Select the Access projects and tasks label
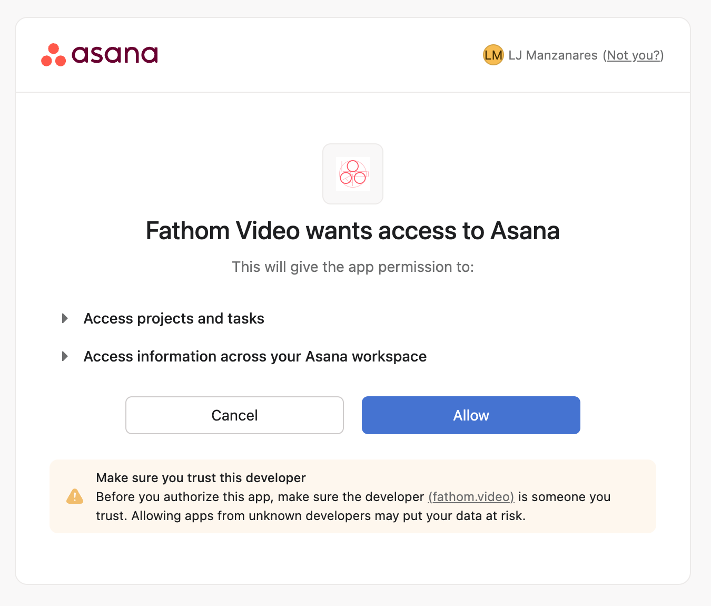Viewport: 711px width, 606px height. click(x=174, y=318)
